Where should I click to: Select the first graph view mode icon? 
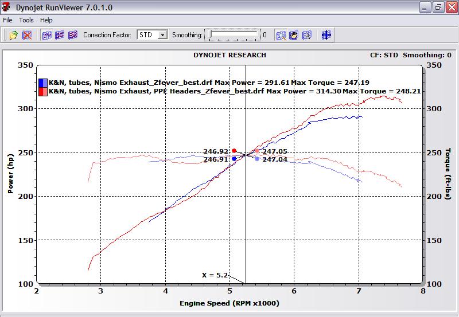(x=46, y=35)
